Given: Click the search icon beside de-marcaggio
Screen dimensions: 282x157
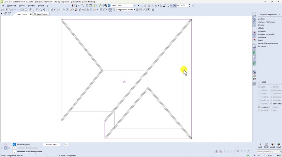Looking at the screenshot, I should pos(66,144).
